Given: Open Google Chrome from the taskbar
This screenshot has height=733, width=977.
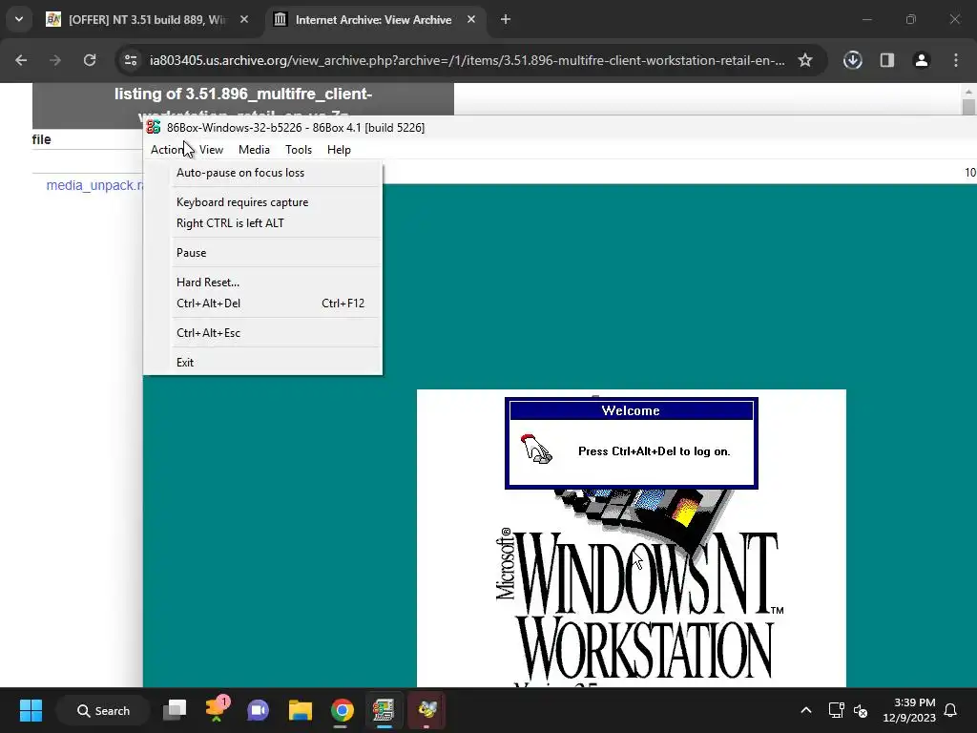Looking at the screenshot, I should [343, 710].
